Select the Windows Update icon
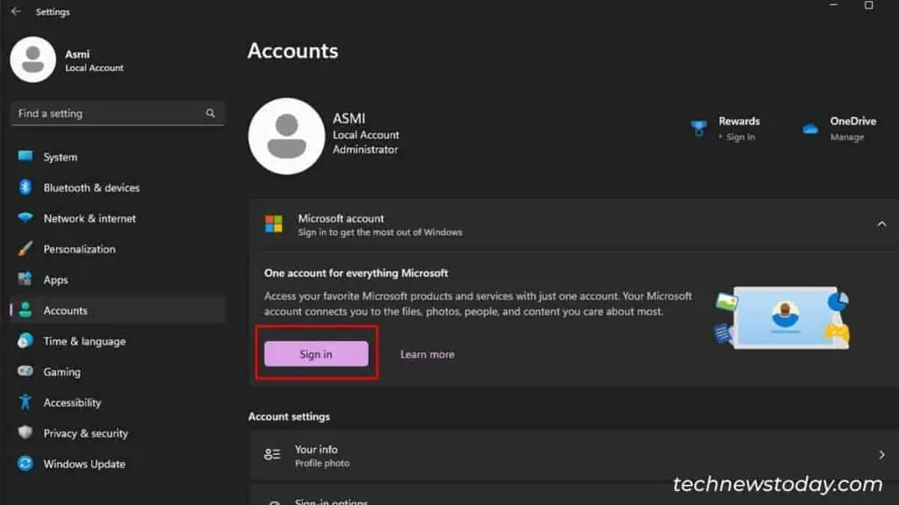 coord(25,464)
